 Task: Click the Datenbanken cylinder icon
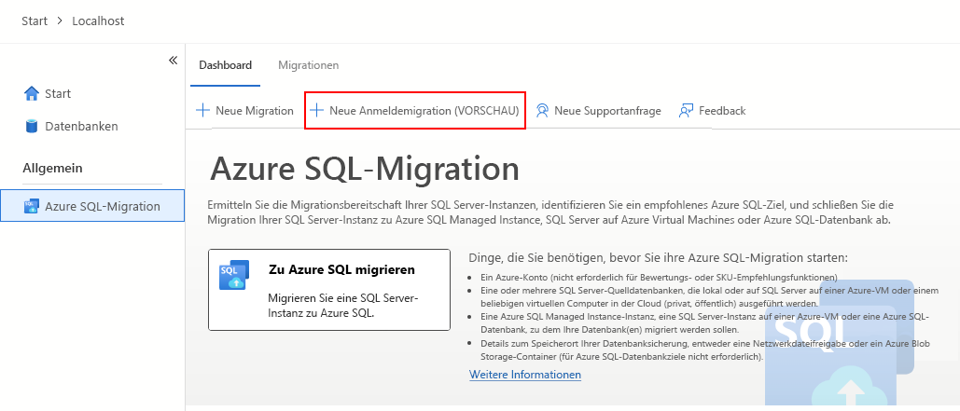[31, 126]
